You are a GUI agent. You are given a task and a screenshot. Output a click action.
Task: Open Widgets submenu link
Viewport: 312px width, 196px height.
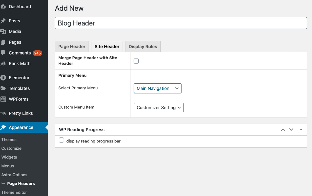[x=9, y=157]
